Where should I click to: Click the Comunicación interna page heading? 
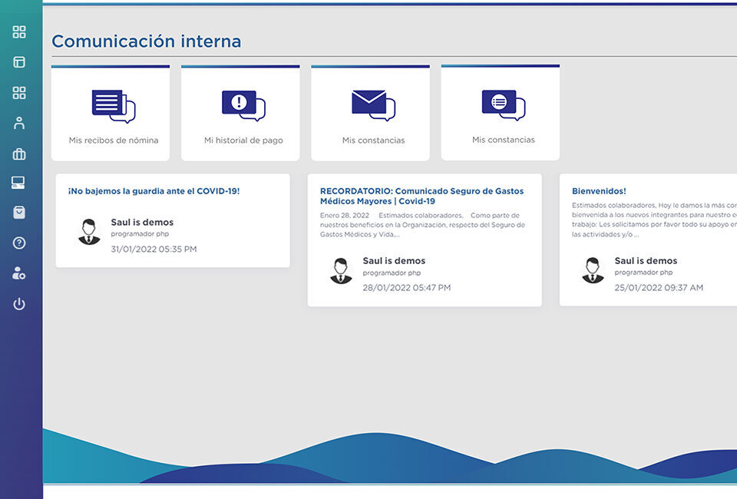[x=146, y=41]
